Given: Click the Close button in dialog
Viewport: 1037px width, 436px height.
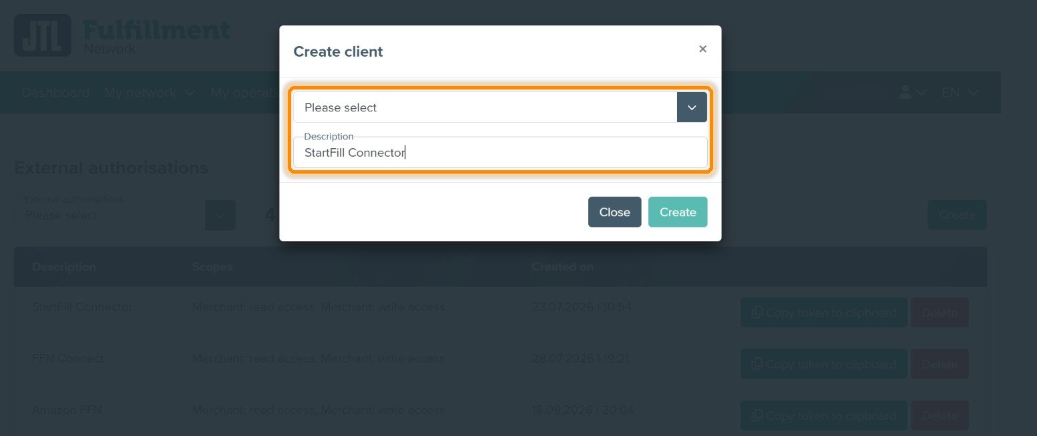Looking at the screenshot, I should coord(614,212).
